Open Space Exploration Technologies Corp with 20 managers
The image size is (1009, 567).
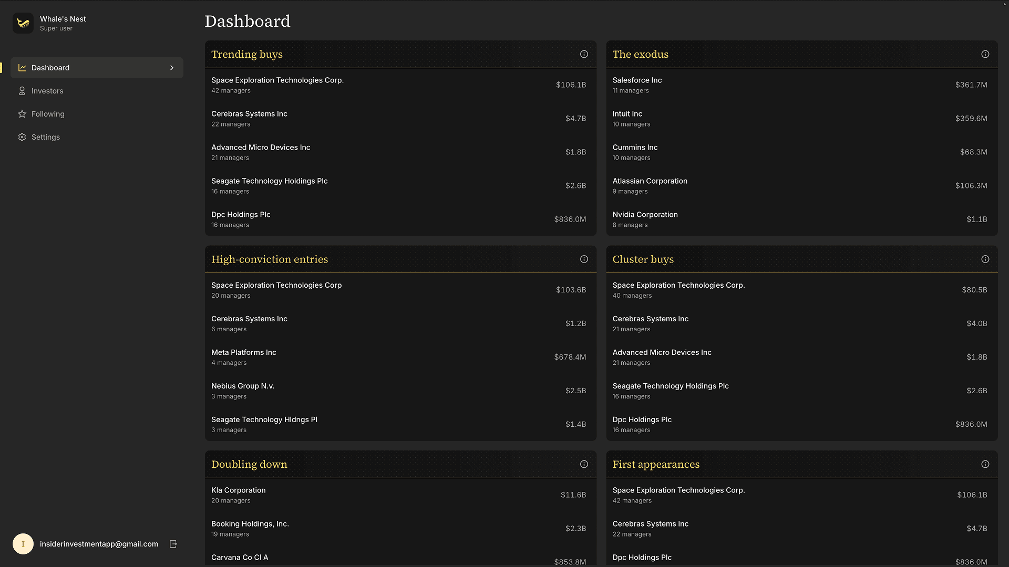(x=400, y=290)
